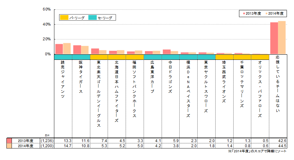This screenshot has height=160, width=294.
Task: Click the 読売ジャイアンツ team label
Action: 63,79
